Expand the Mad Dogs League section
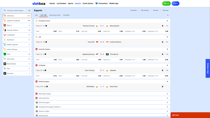The width and height of the screenshot is (210, 118). 167,94
